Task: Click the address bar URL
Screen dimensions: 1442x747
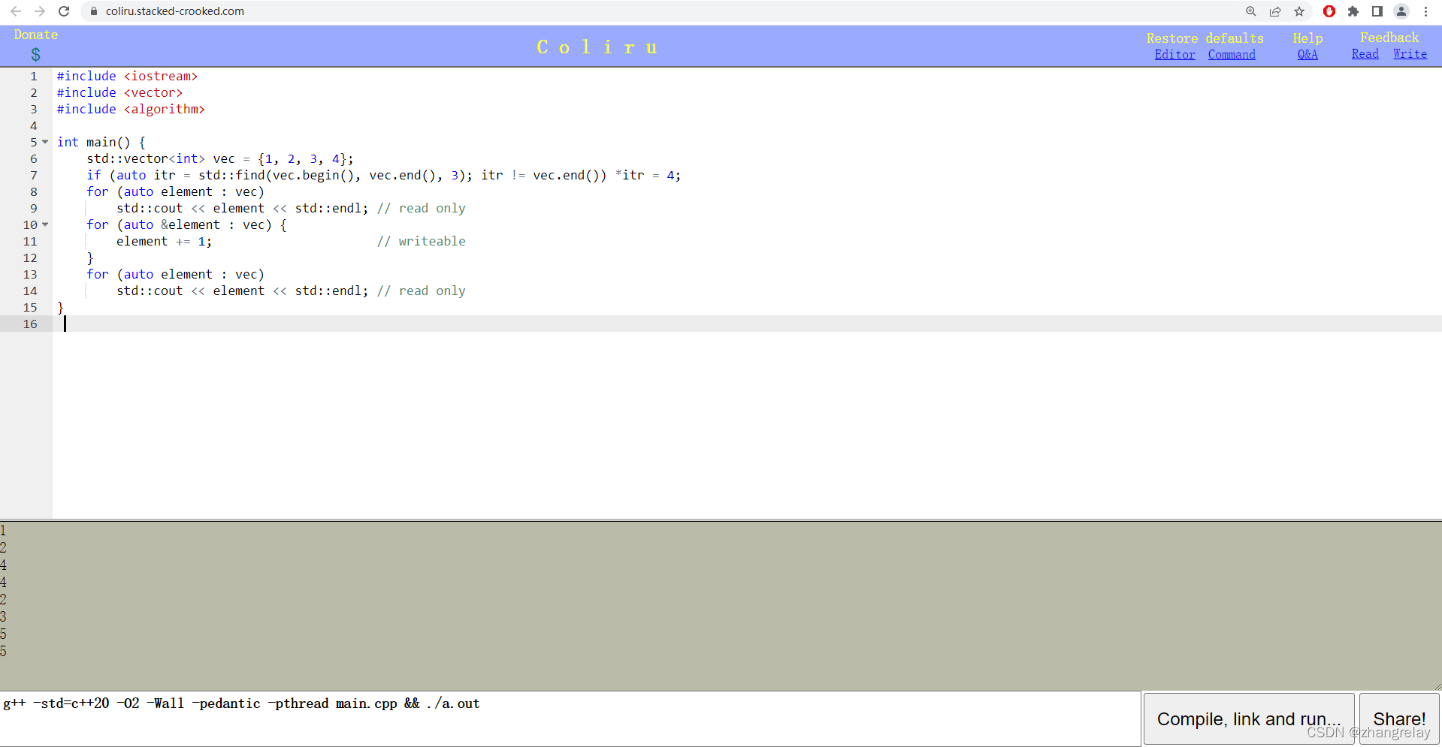Action: [174, 11]
